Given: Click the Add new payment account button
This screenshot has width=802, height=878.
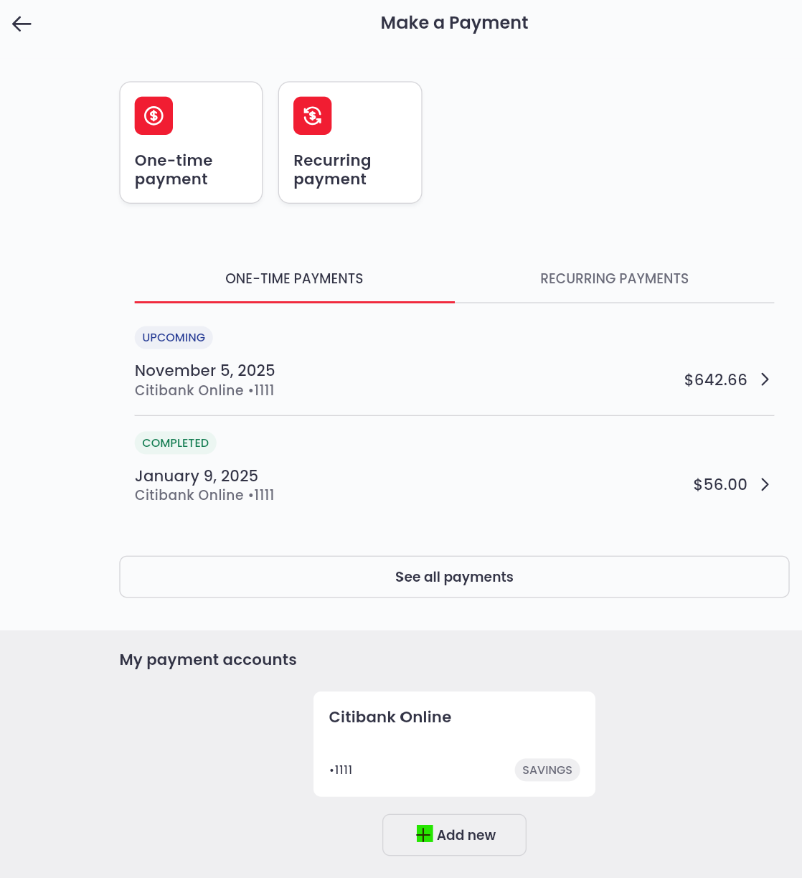Looking at the screenshot, I should tap(454, 834).
